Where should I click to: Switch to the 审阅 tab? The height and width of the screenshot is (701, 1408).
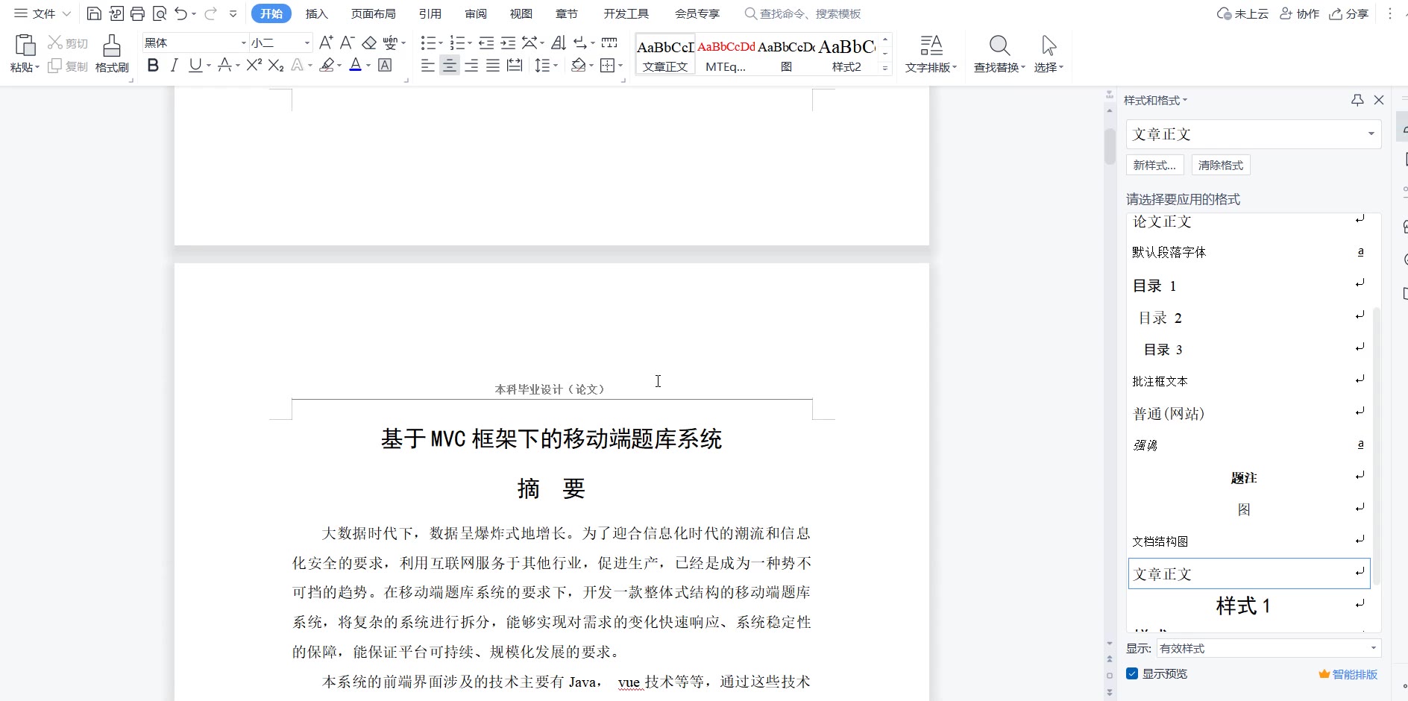point(476,13)
